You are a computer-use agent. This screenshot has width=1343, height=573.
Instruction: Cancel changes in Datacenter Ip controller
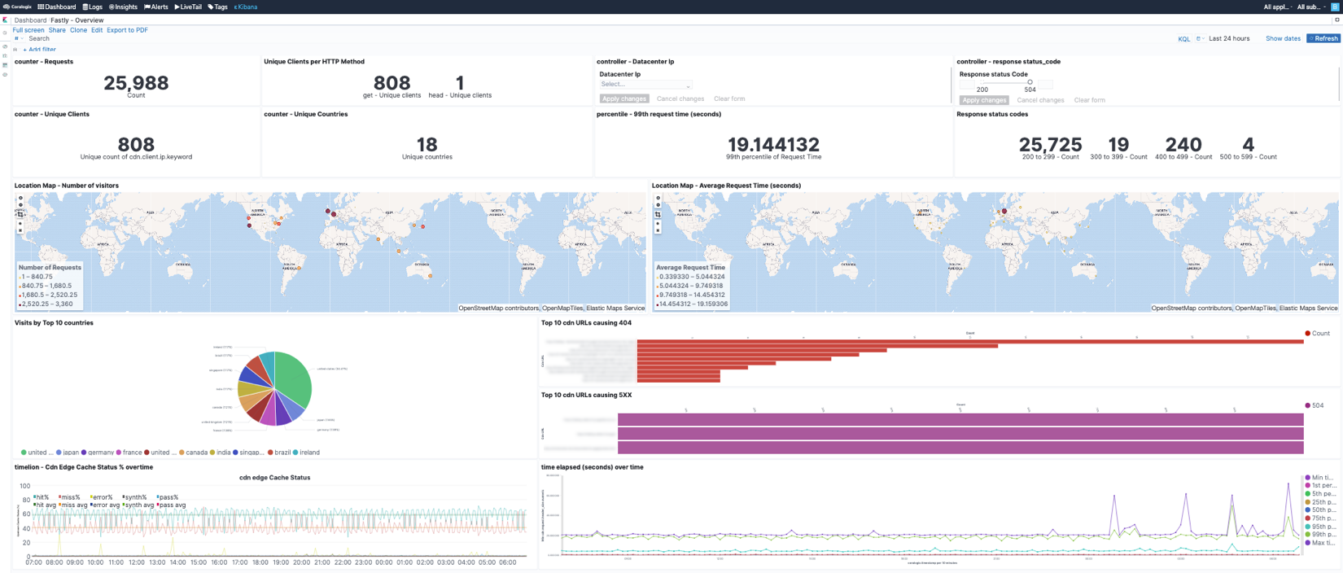click(x=680, y=98)
